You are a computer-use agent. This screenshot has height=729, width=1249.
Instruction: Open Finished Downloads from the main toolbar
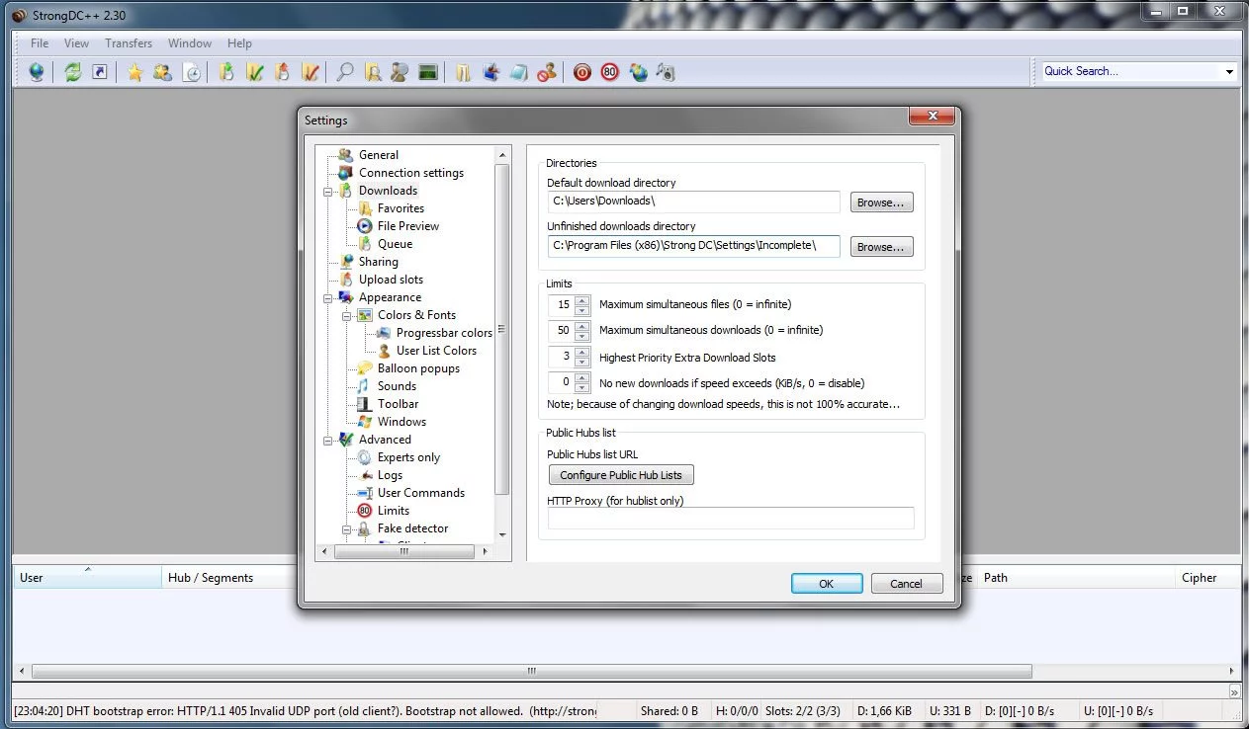point(255,72)
